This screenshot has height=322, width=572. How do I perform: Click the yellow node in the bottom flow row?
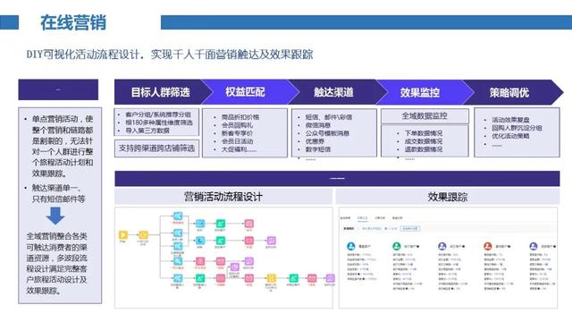(x=271, y=278)
